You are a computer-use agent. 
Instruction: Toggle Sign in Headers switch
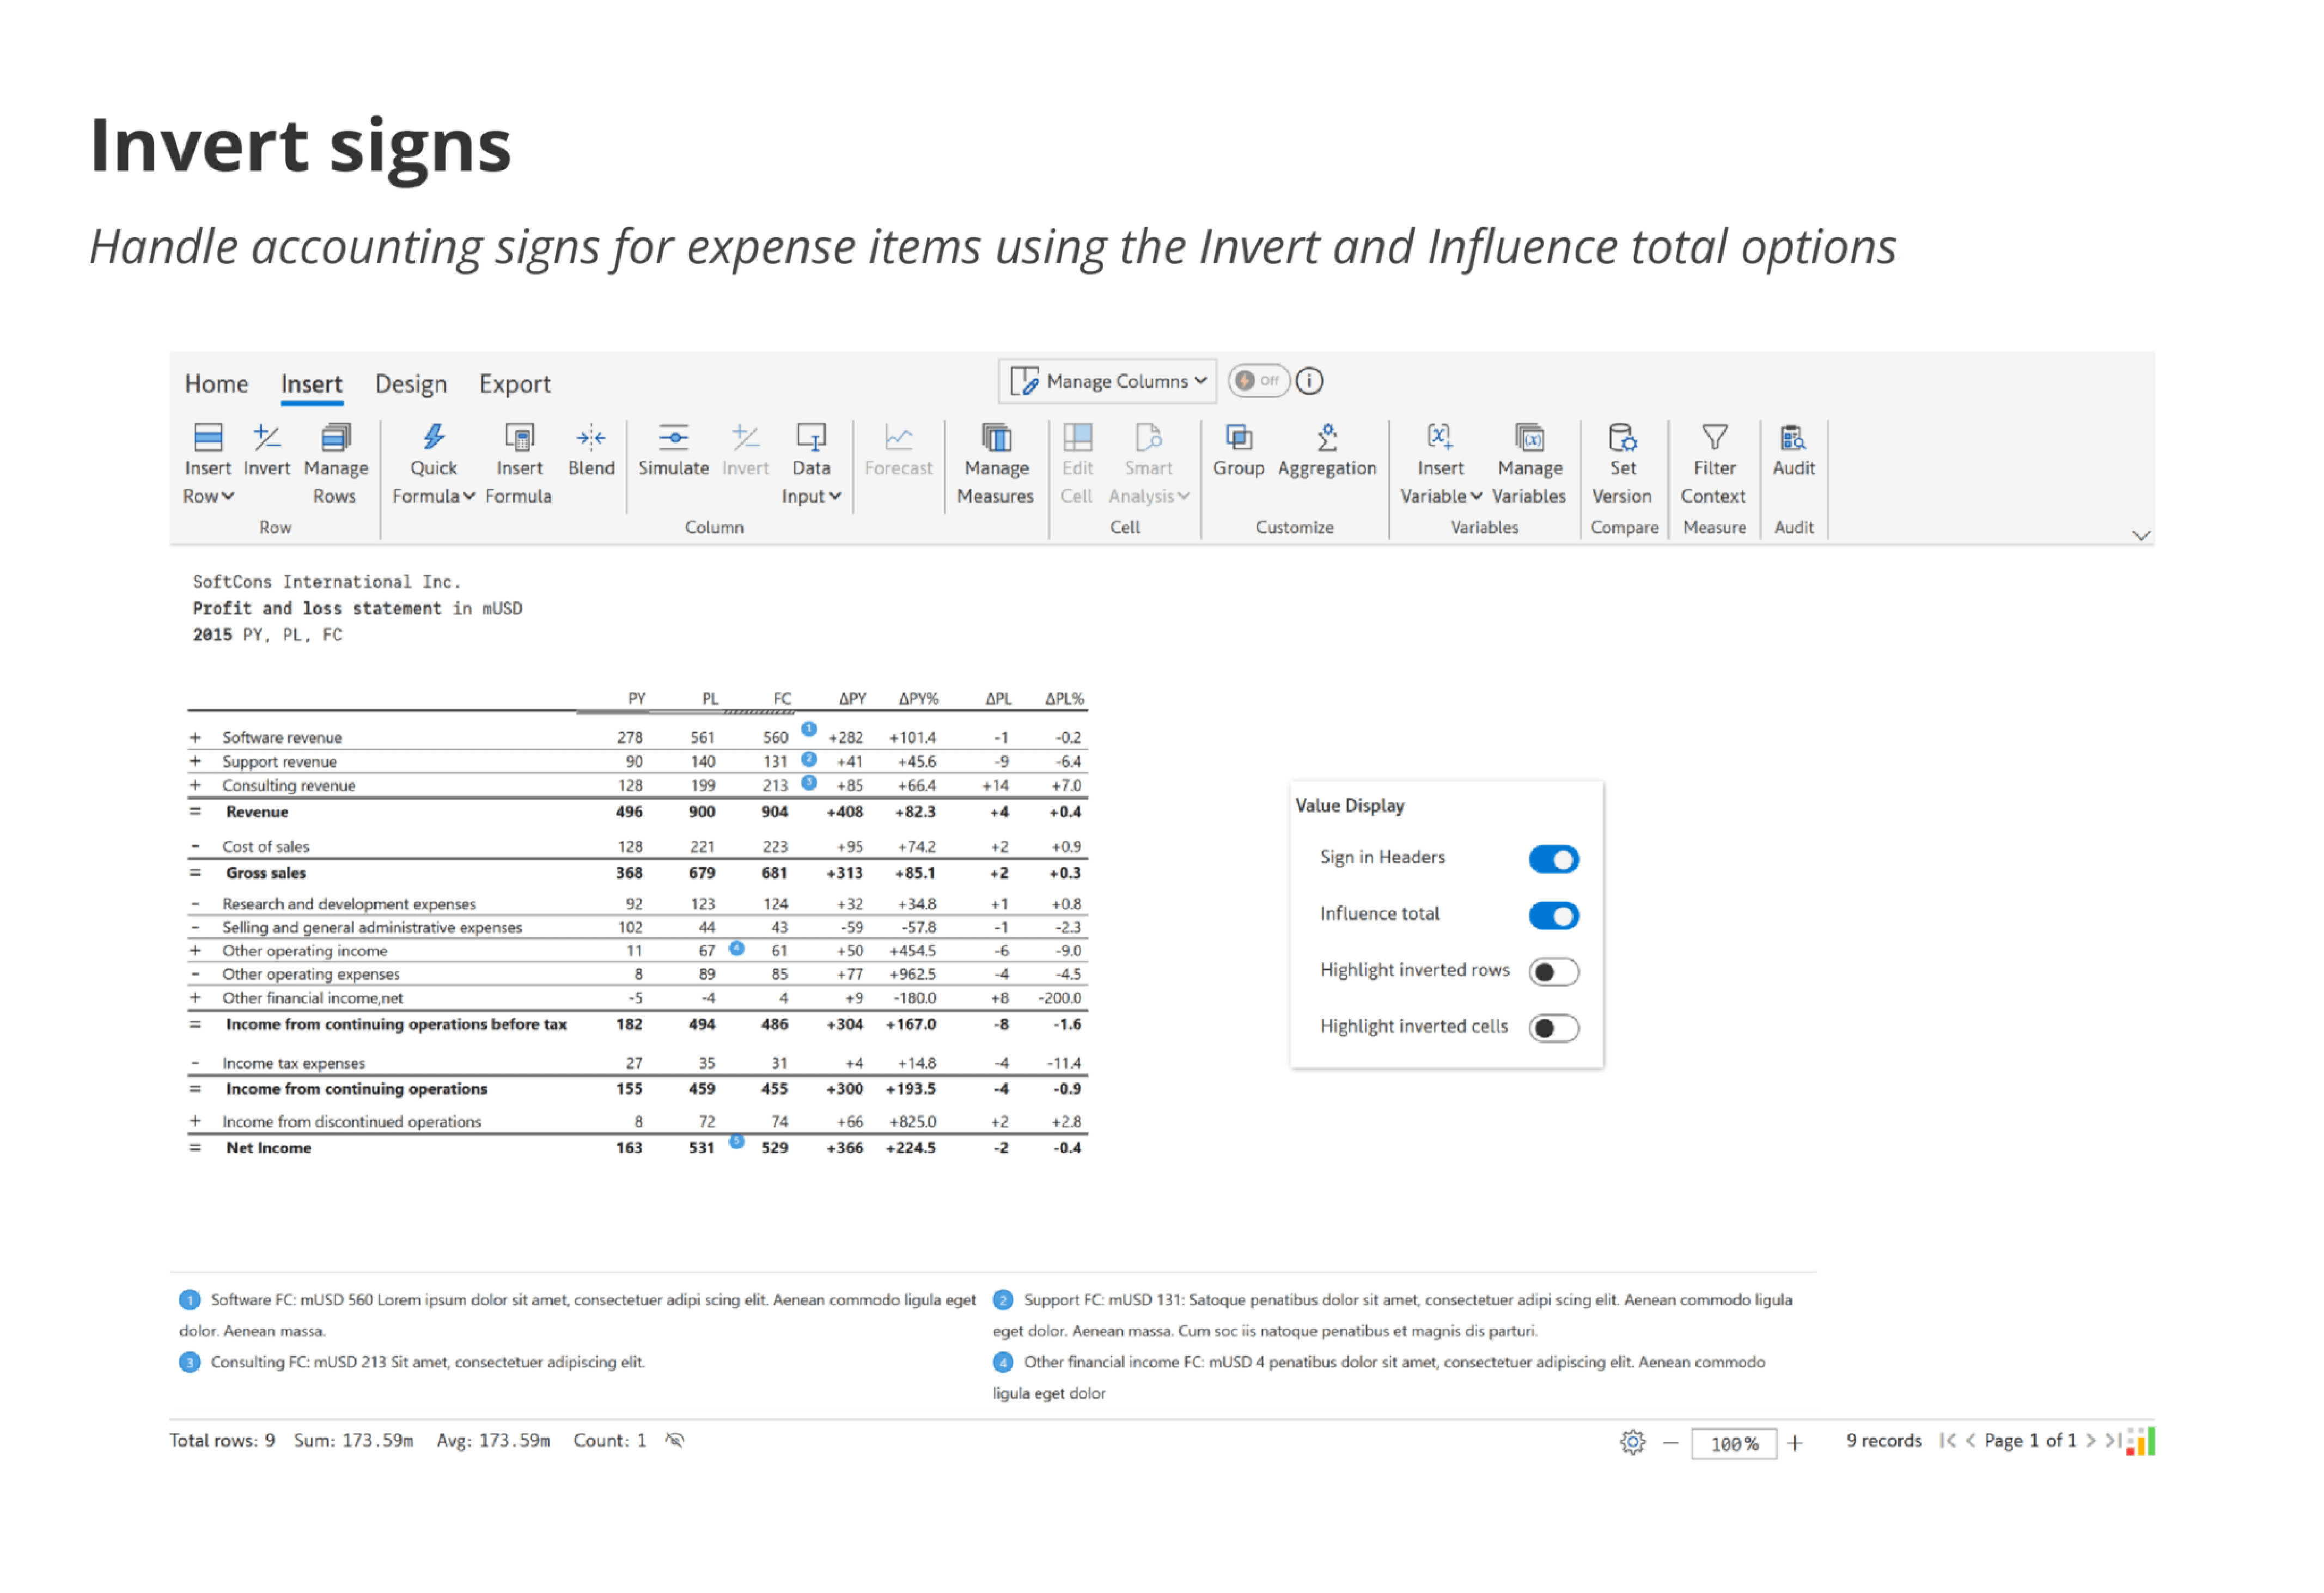(x=1553, y=859)
